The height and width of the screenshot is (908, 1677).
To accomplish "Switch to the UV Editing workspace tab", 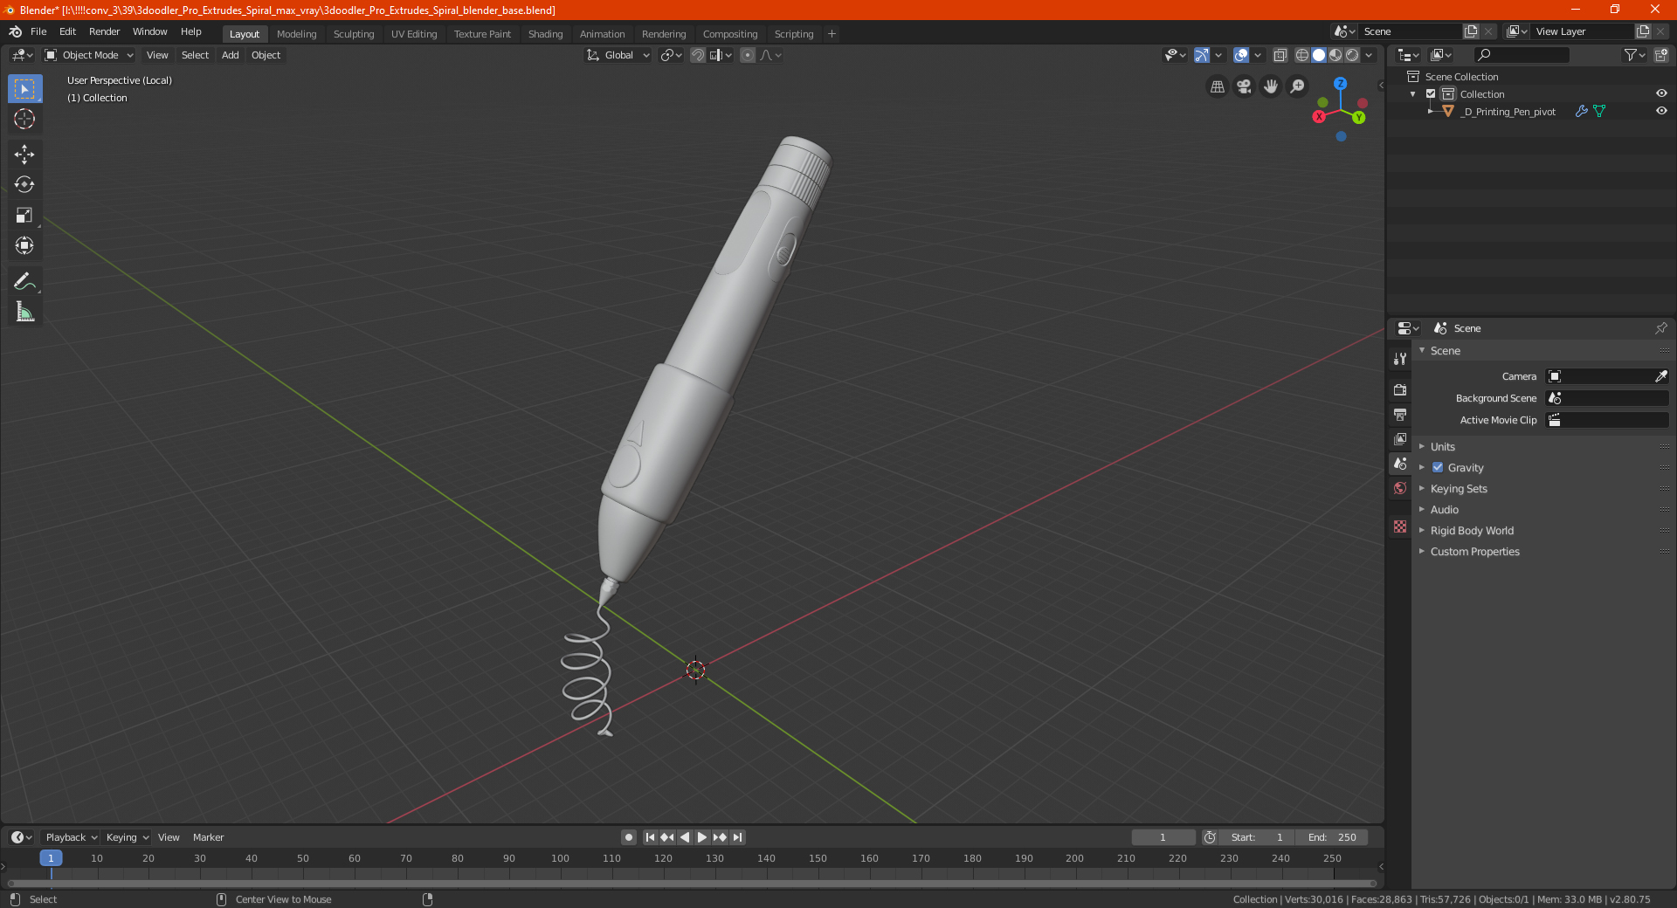I will click(x=414, y=34).
